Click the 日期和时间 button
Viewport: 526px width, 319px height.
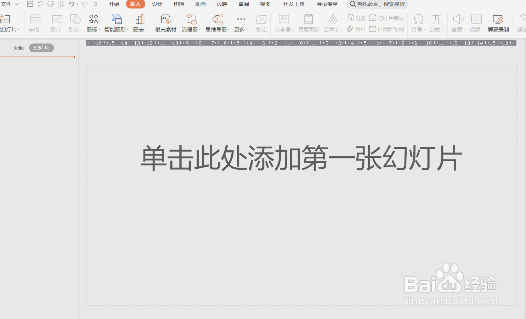coord(386,29)
